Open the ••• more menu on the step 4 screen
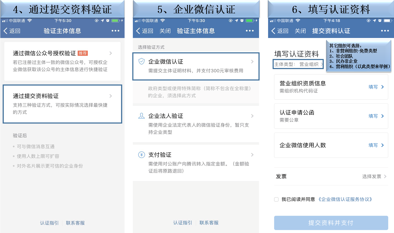The width and height of the screenshot is (394, 233). pyautogui.click(x=115, y=31)
